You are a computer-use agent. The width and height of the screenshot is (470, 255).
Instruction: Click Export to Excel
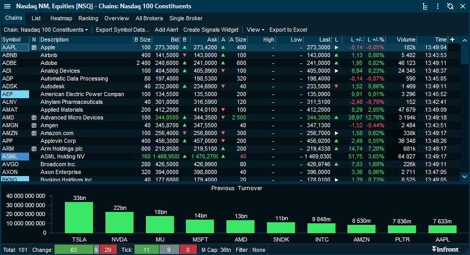pos(288,30)
